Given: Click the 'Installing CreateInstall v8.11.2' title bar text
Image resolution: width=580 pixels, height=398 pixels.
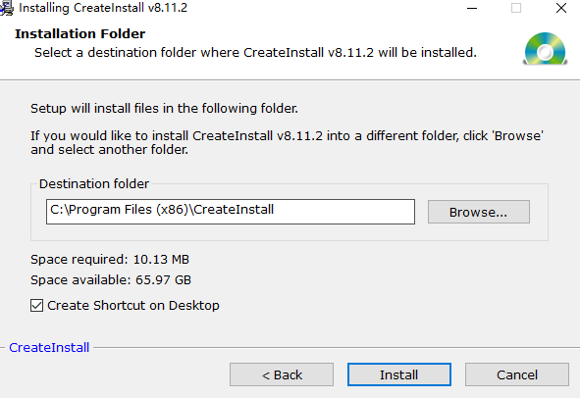Looking at the screenshot, I should coord(103,8).
